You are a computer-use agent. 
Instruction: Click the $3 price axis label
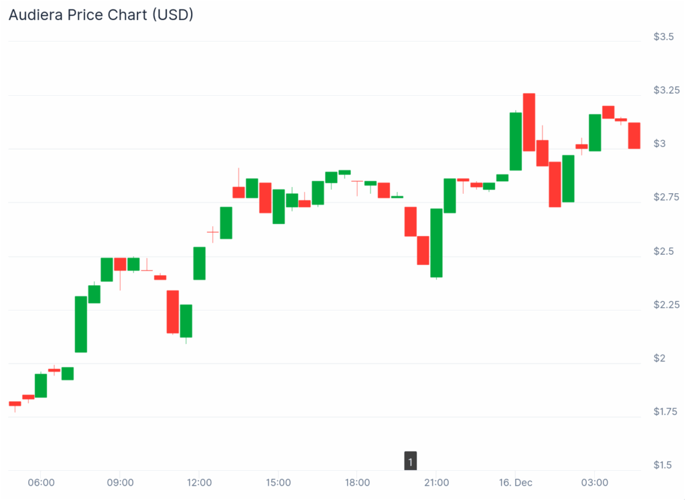tap(660, 144)
